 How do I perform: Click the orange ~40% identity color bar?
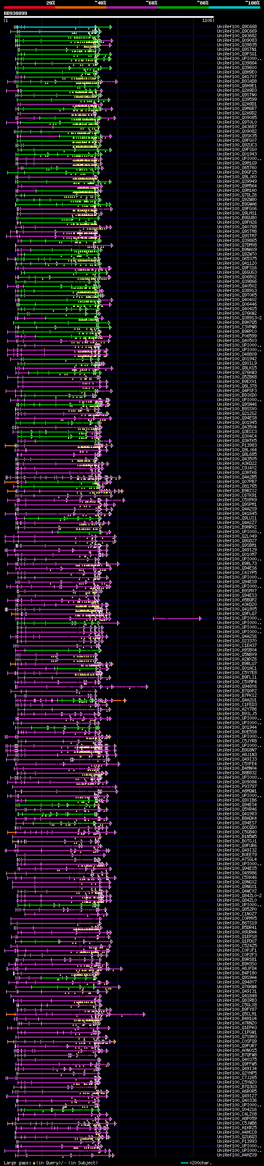pos(81,7)
